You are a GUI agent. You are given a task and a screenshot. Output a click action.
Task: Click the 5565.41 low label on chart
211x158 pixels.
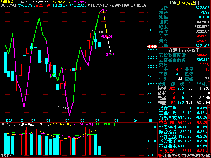pos(68,108)
